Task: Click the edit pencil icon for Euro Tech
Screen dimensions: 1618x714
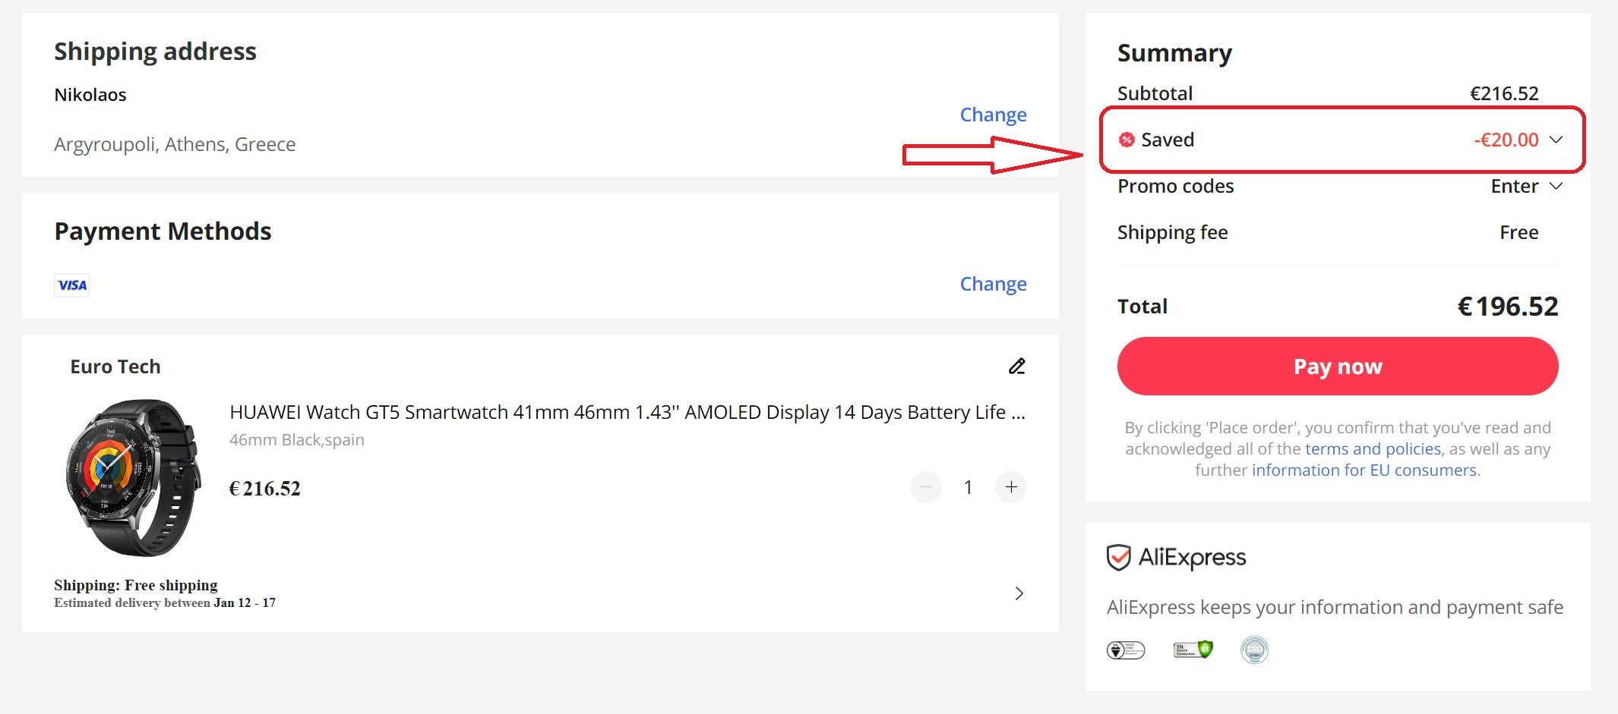Action: point(1017,366)
